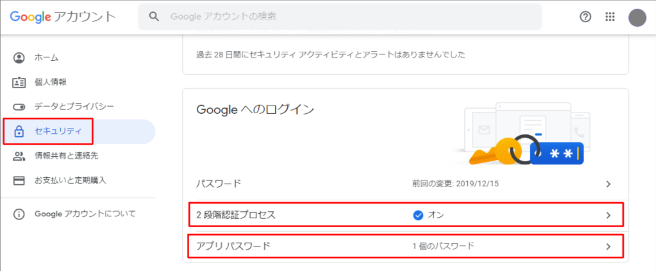Image resolution: width=656 pixels, height=271 pixels.
Task: Focus the Google アカウントの検索 field
Action: click(338, 17)
